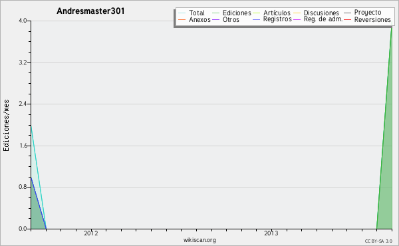Click the 1.6 y-axis value

tap(23, 146)
